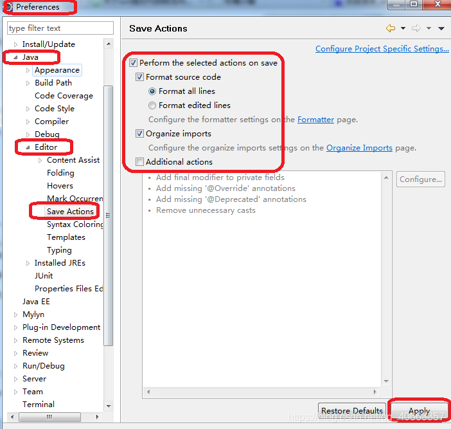Select Mark Occurrences preference page
451x429 pixels.
pyautogui.click(x=75, y=198)
